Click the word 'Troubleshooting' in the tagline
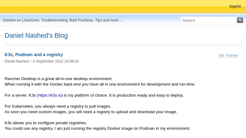The height and width of the screenshot is (138, 246). click(54, 20)
